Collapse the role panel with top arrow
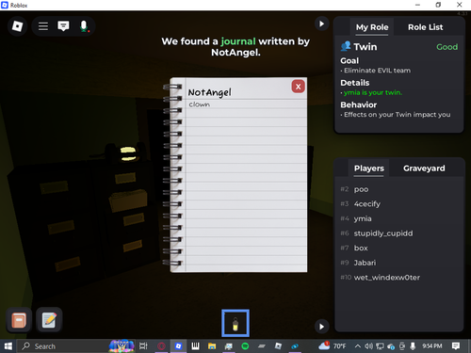 pos(321,24)
